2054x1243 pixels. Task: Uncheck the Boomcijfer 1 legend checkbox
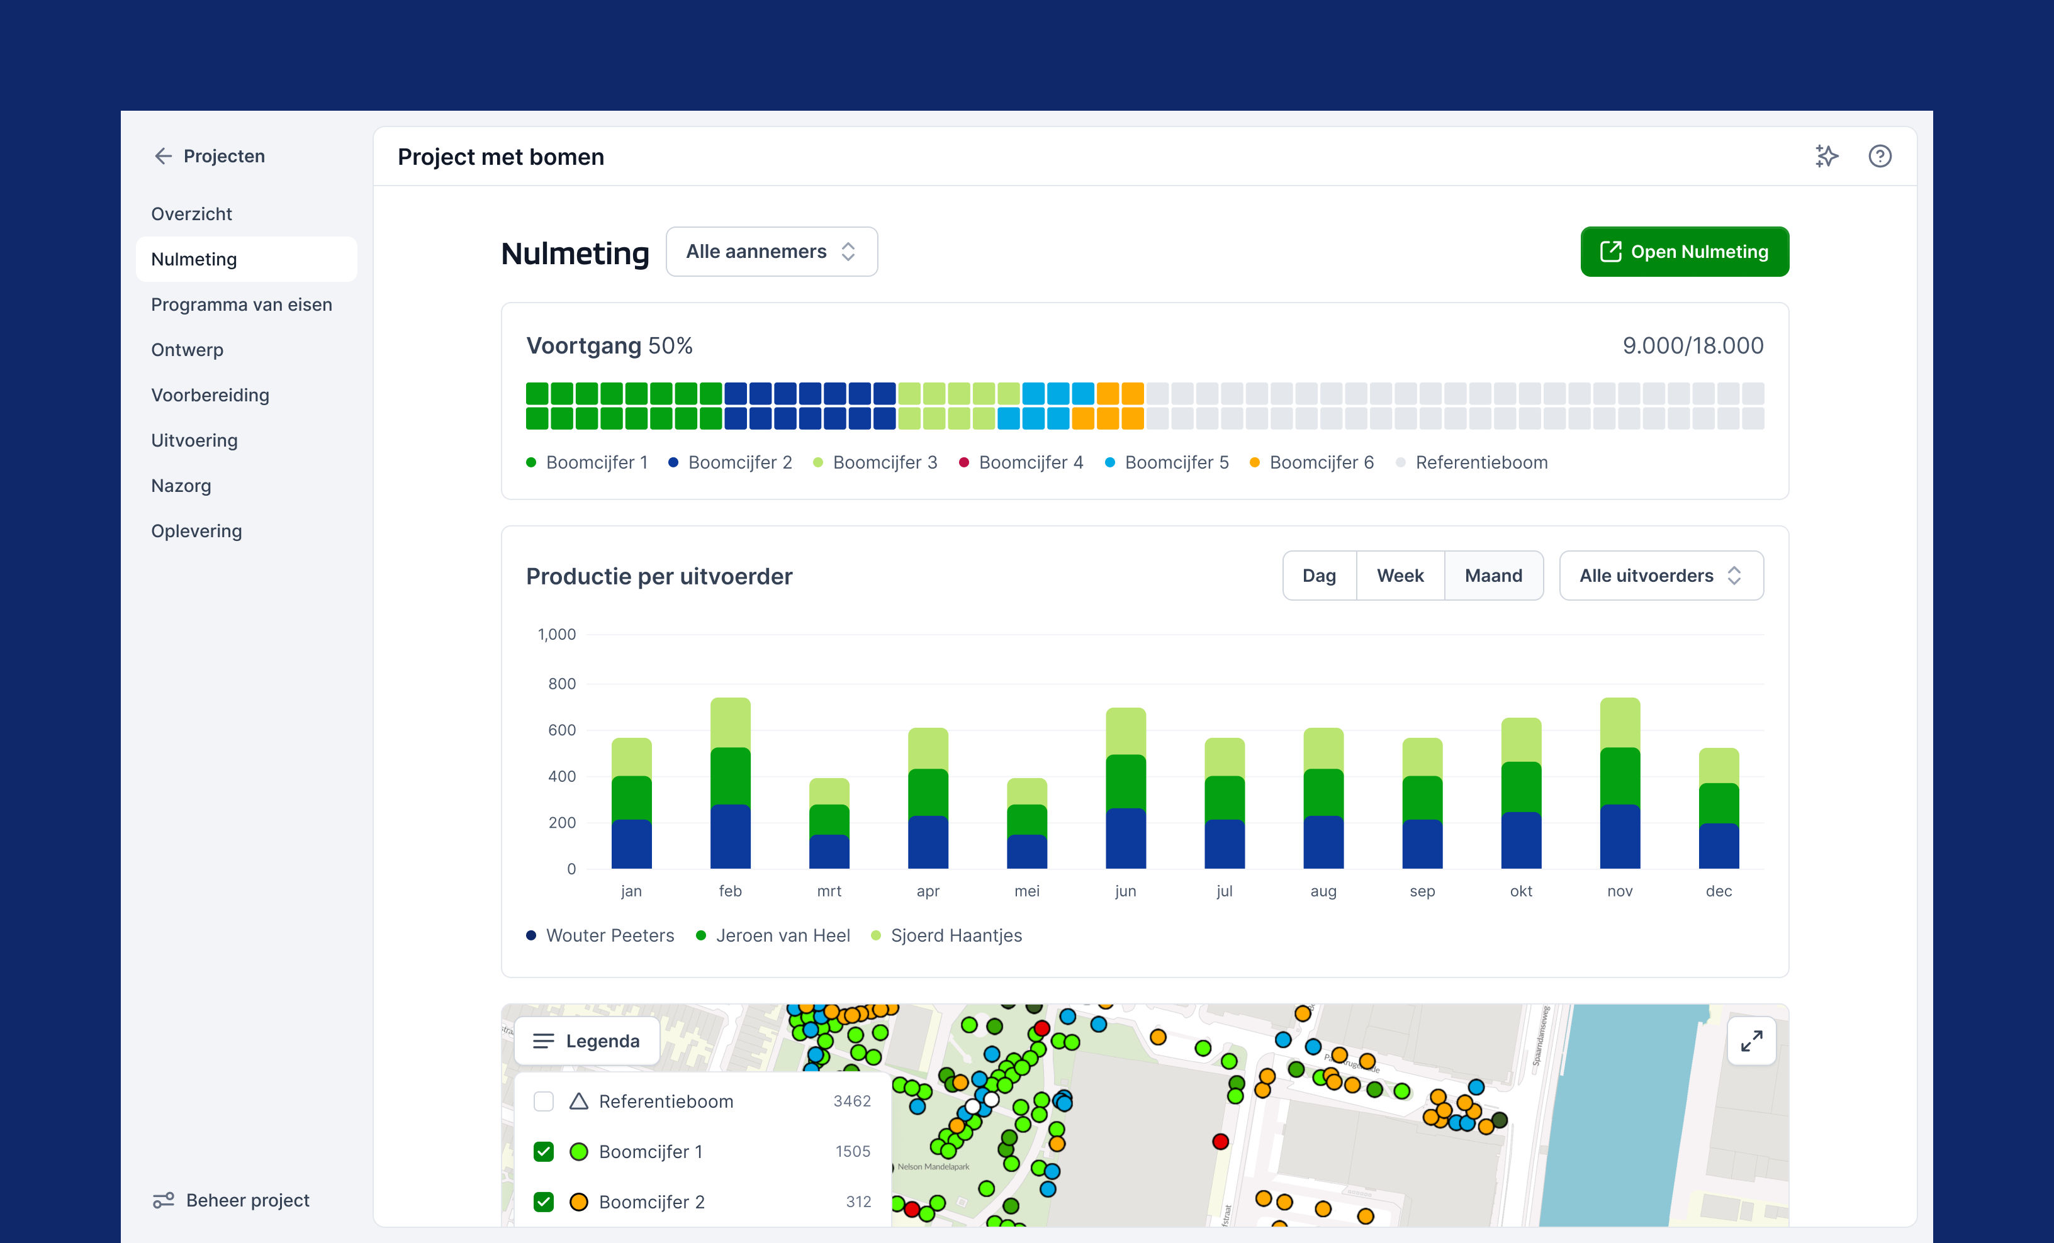pyautogui.click(x=544, y=1151)
